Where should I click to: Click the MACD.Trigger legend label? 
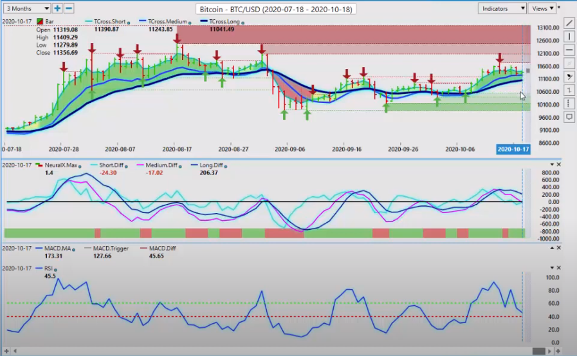pos(111,248)
